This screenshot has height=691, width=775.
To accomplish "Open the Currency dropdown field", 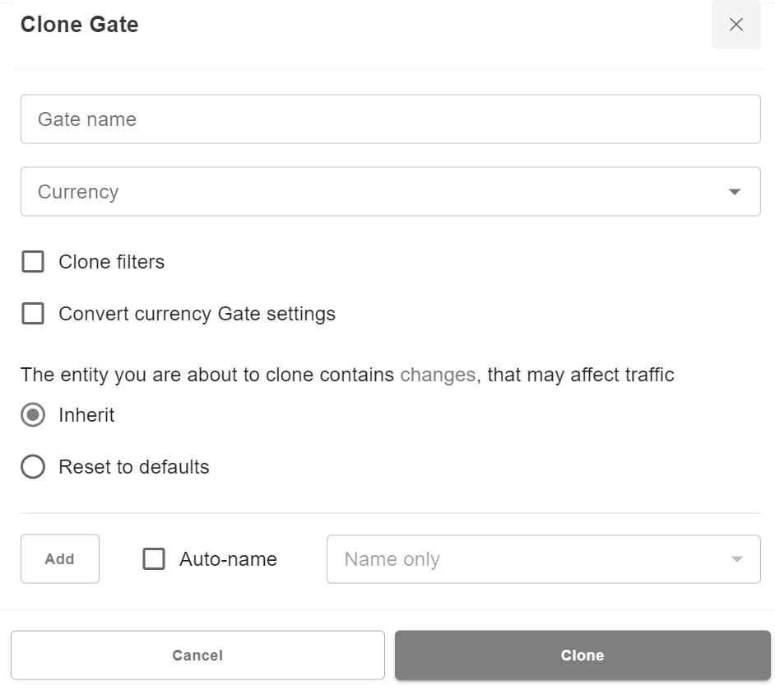I will tap(370, 192).
